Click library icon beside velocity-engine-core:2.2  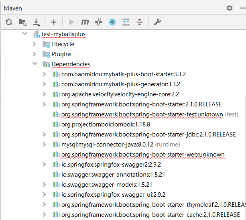tap(56, 94)
